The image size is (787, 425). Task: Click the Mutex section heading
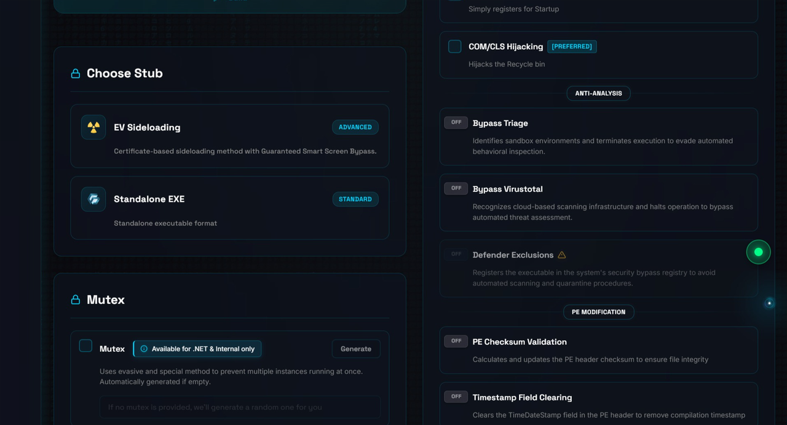[106, 300]
